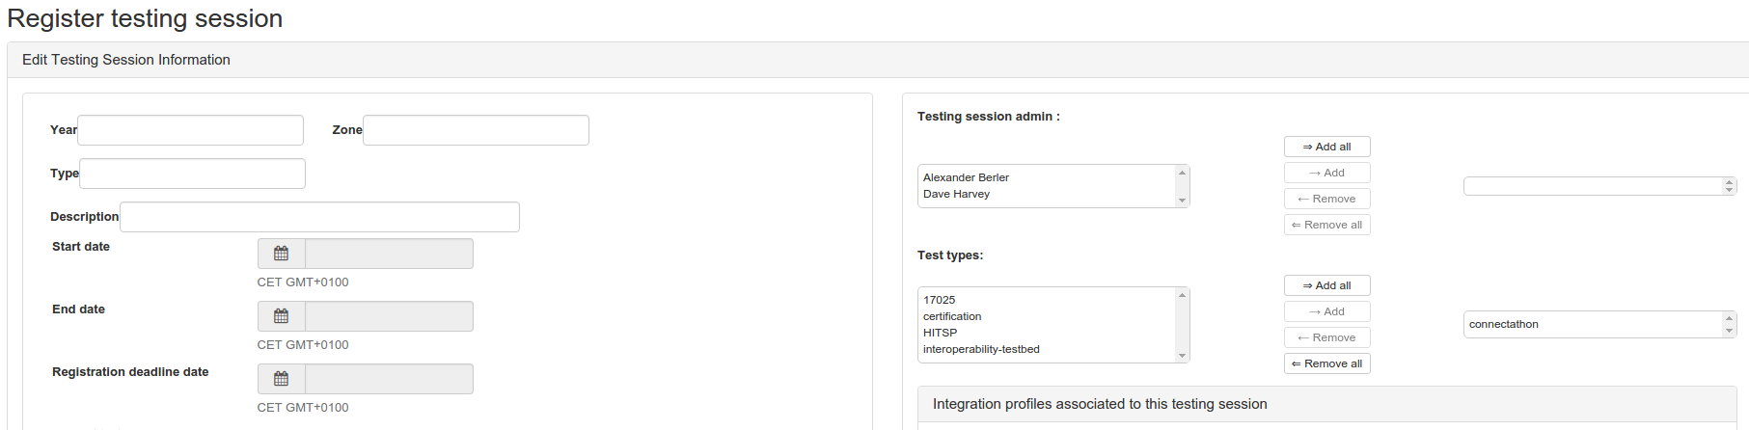1749x430 pixels.
Task: Click Add all for test types
Action: click(1326, 285)
